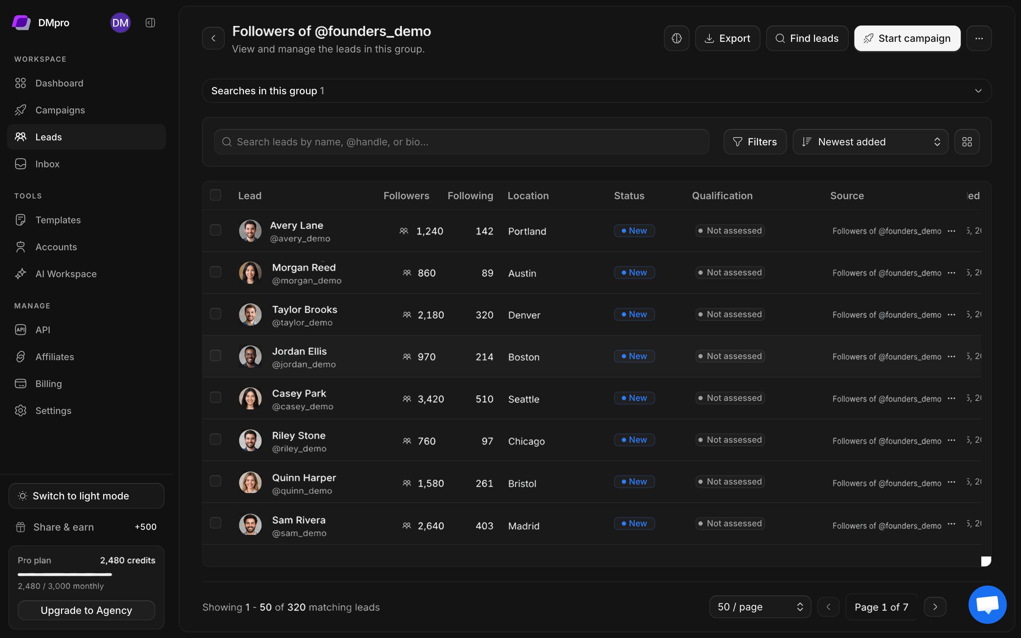Start campaign for this group

[x=907, y=38]
